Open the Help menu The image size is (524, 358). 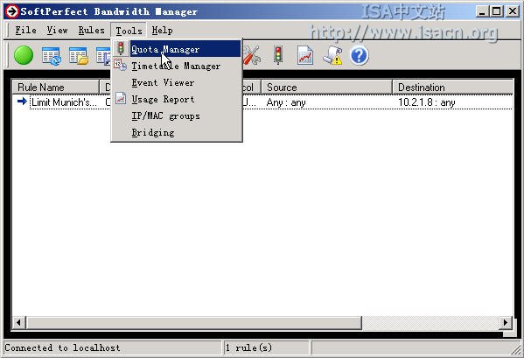pyautogui.click(x=162, y=30)
